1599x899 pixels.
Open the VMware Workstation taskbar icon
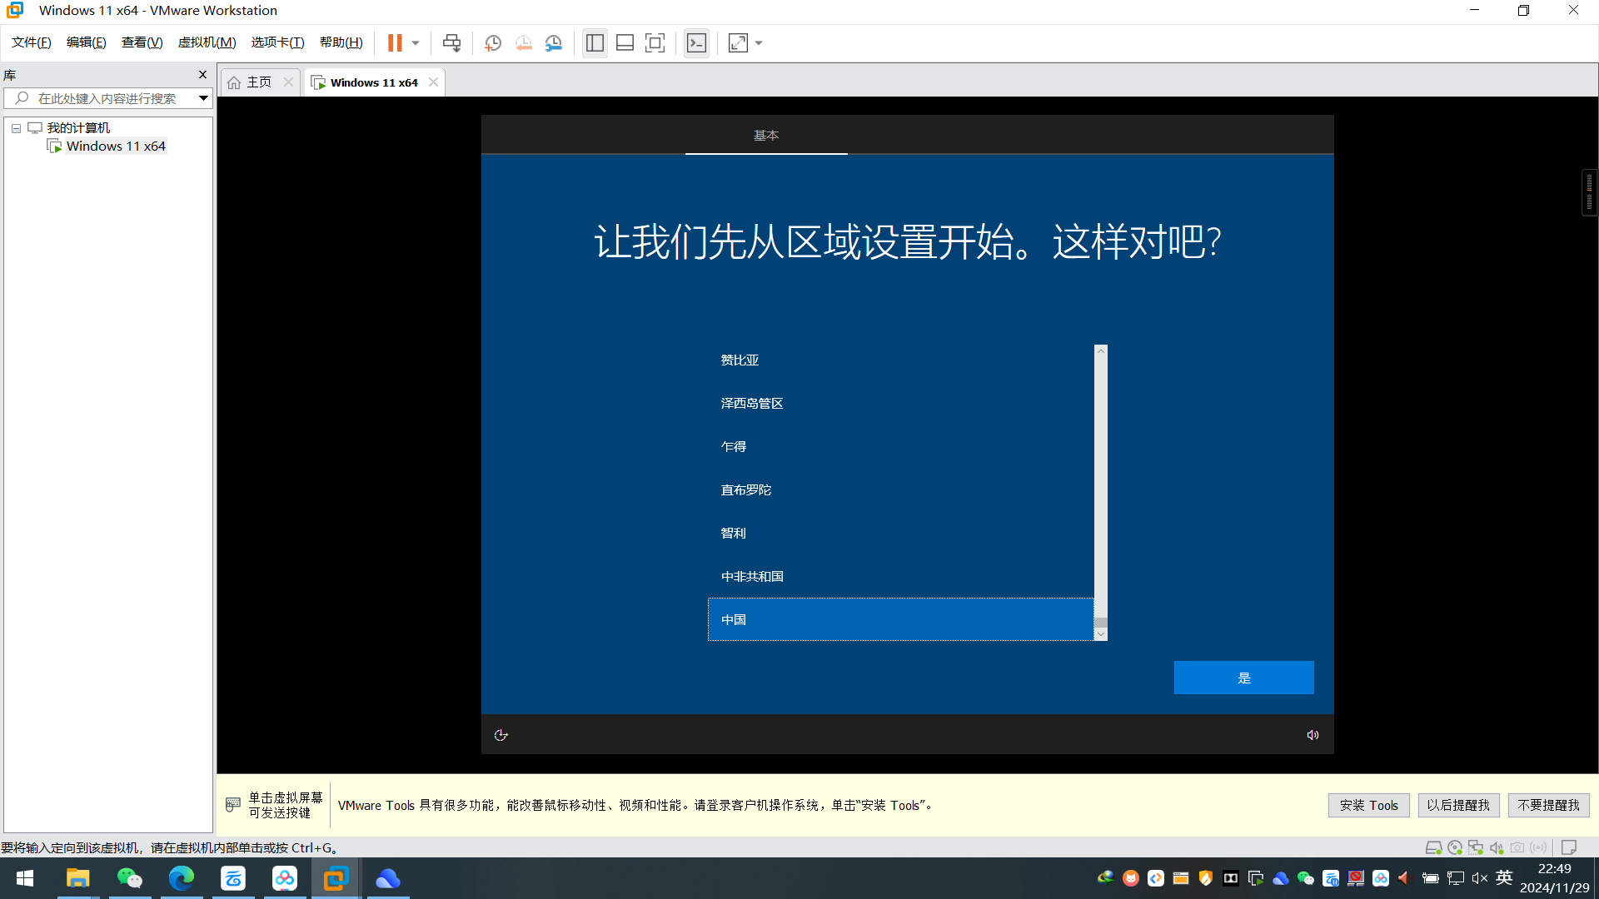tap(336, 878)
